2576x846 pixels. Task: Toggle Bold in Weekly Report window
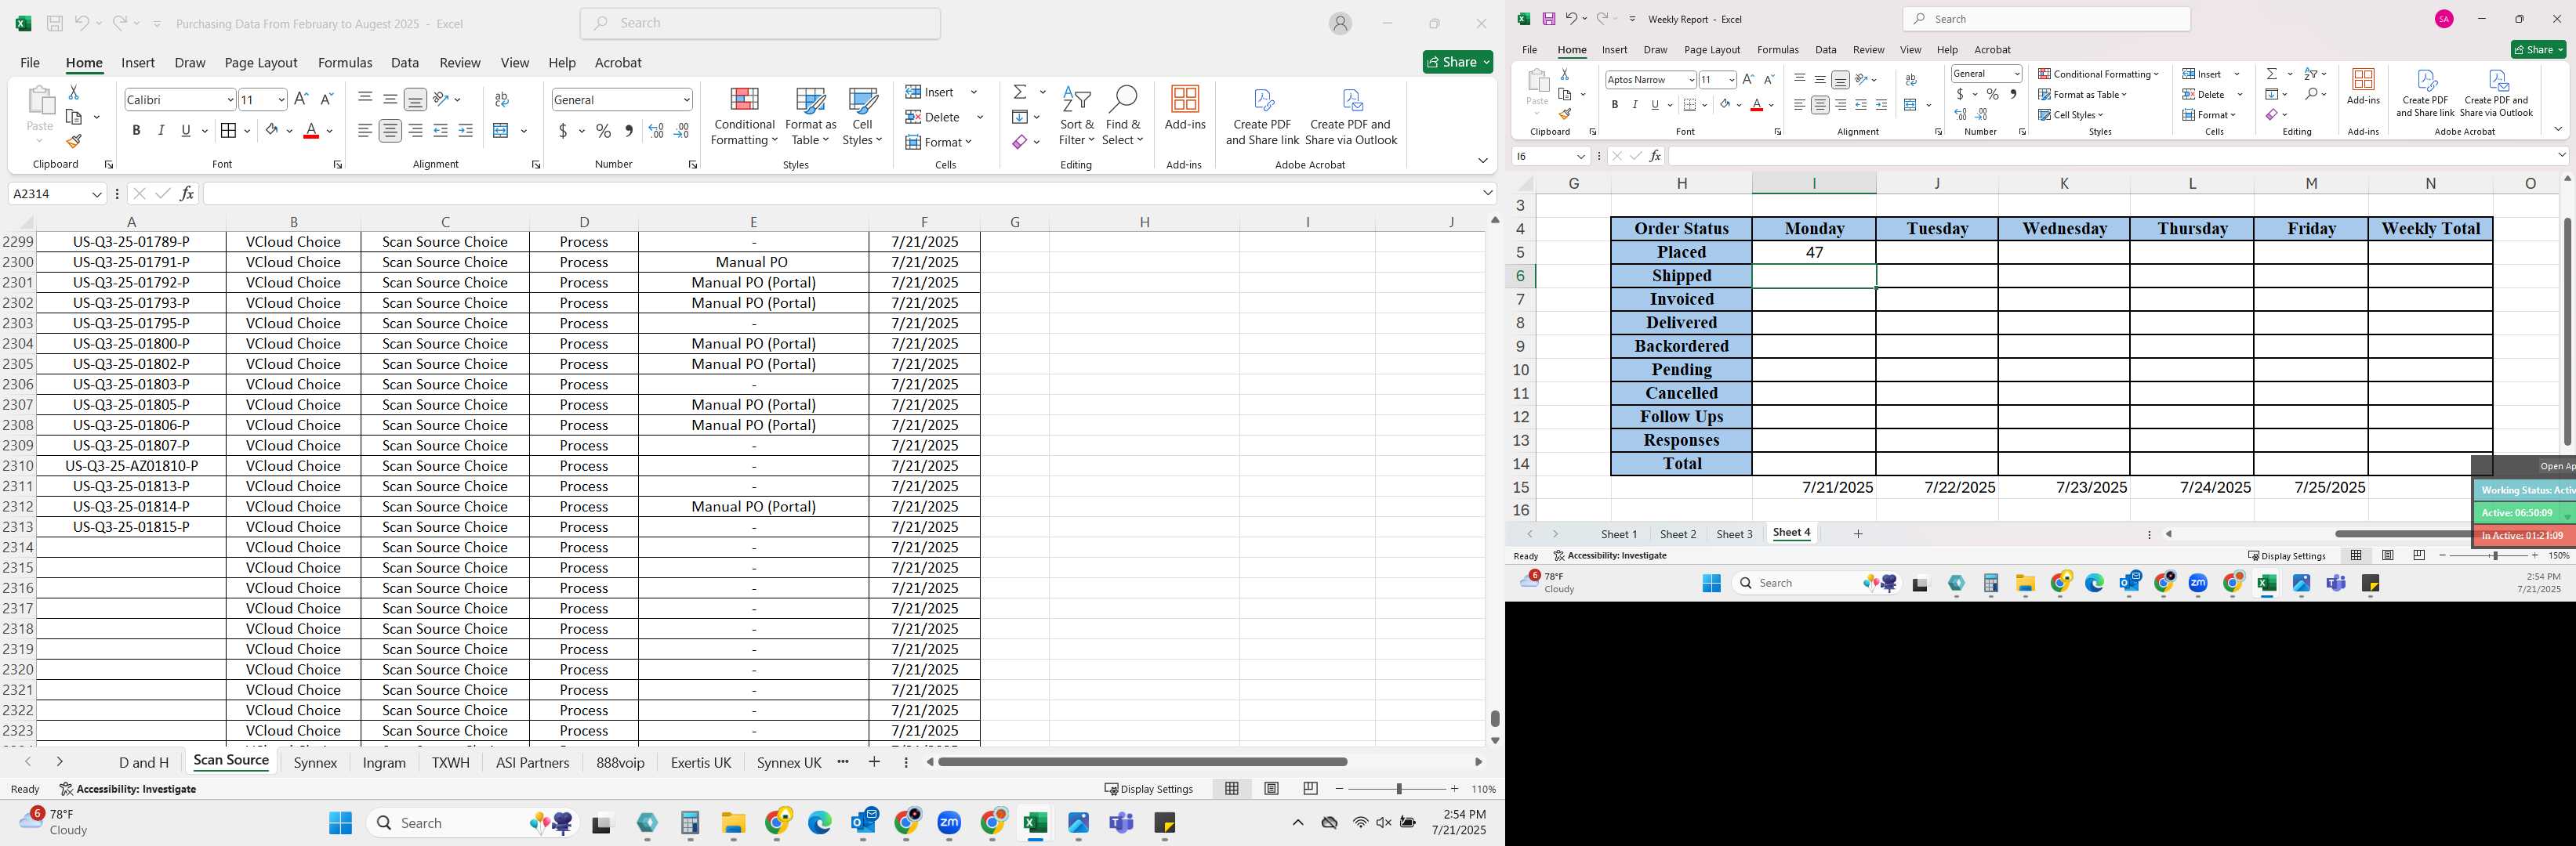point(1614,105)
